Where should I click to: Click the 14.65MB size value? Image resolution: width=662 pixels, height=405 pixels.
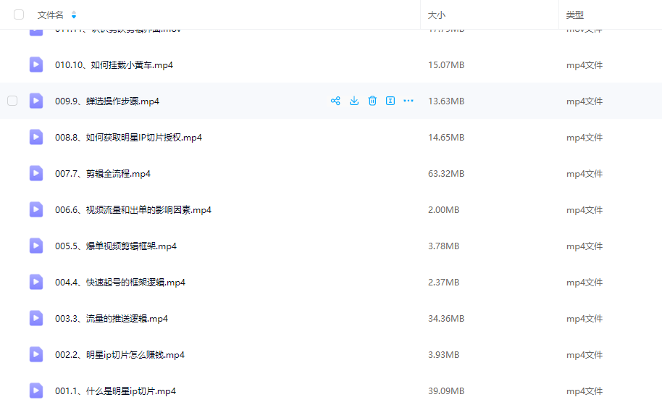click(x=446, y=138)
